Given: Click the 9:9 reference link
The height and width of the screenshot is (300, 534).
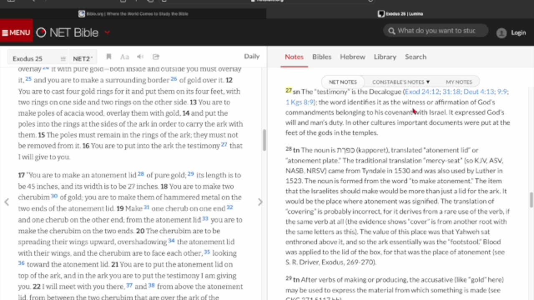Looking at the screenshot, I should click(502, 92).
